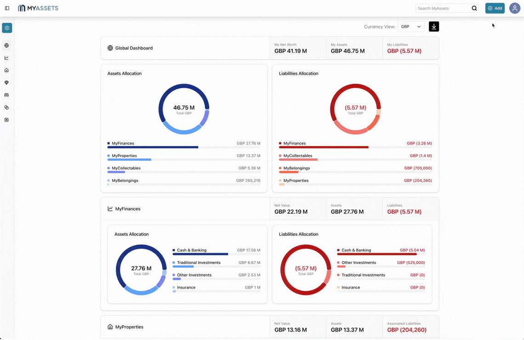Image resolution: width=524 pixels, height=340 pixels.
Task: Open the MyProperties section header
Action: coord(129,327)
